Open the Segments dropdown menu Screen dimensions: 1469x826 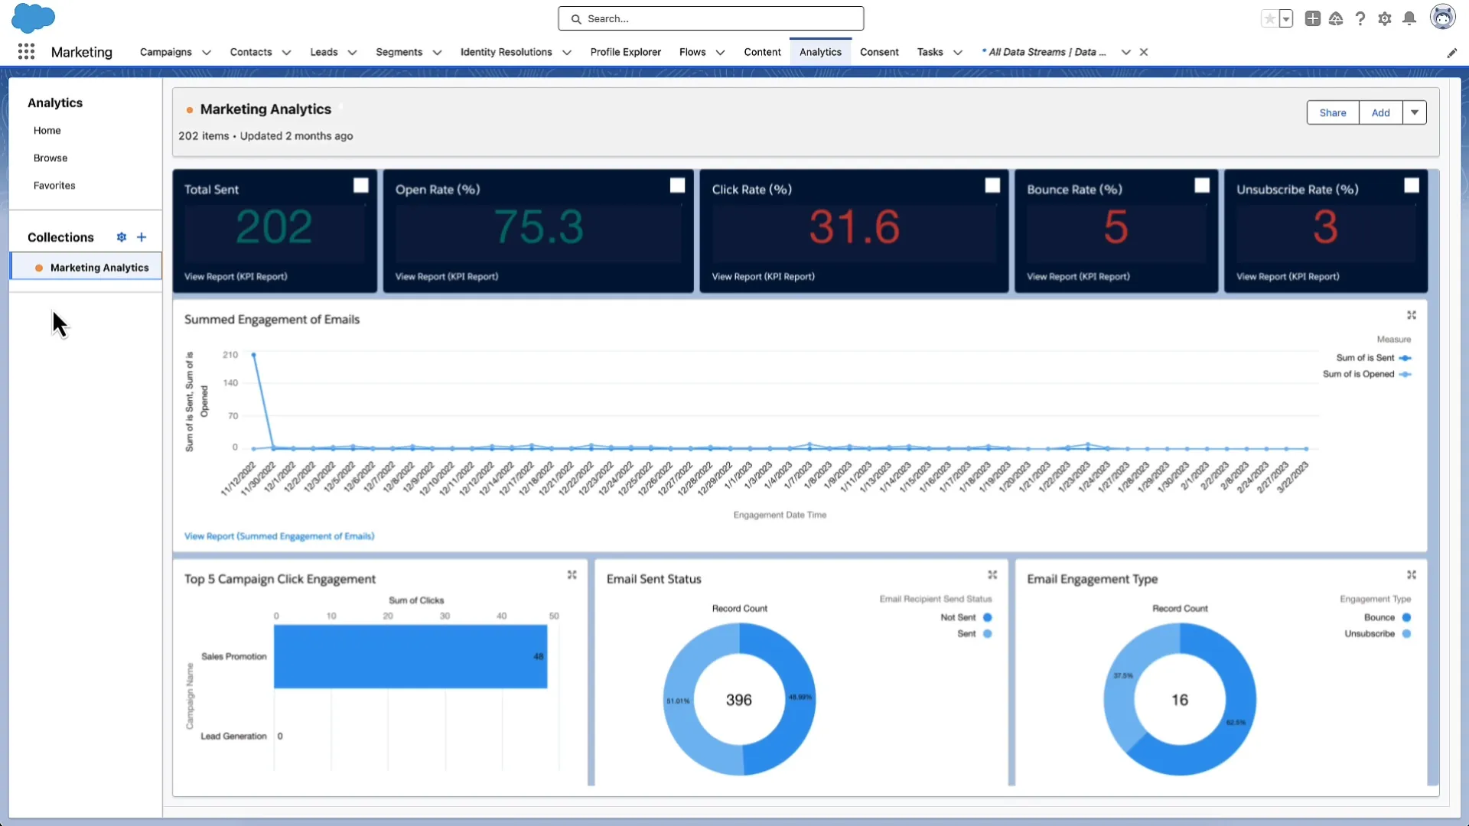[435, 52]
